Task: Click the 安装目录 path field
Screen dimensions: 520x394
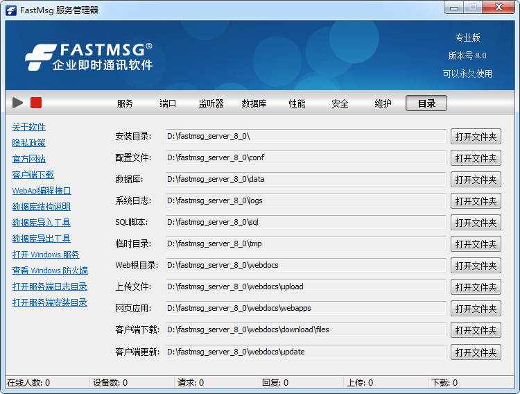Action: pos(306,136)
